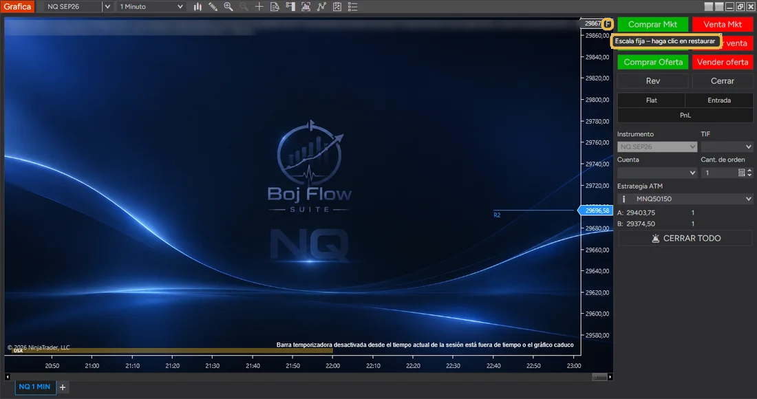The height and width of the screenshot is (399, 757).
Task: Open the TIF dropdown
Action: 727,147
